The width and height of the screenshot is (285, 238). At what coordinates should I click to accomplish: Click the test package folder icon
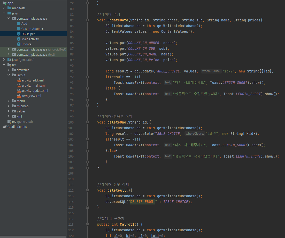[x=14, y=54]
